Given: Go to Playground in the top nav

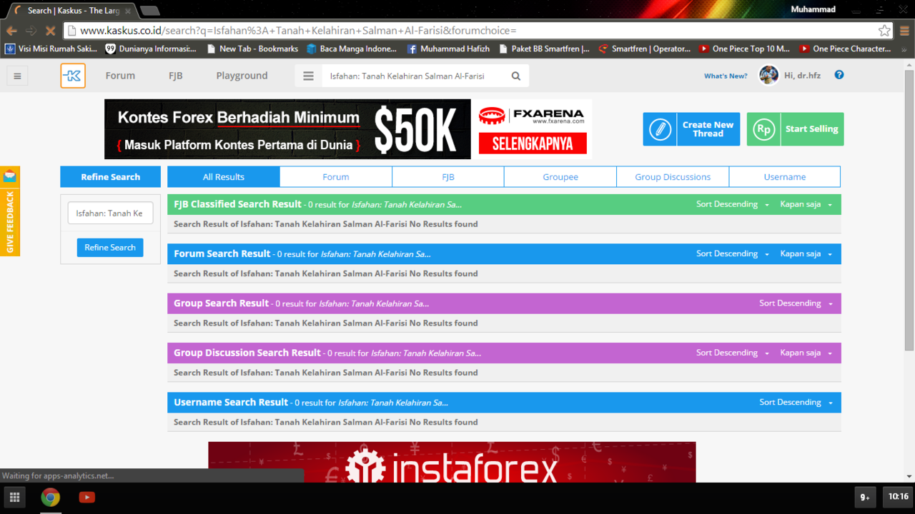Looking at the screenshot, I should [242, 76].
